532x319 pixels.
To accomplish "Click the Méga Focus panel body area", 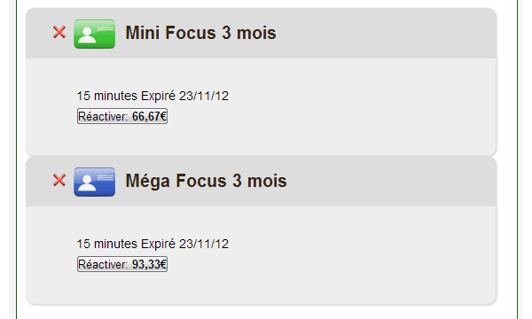I will (261, 254).
